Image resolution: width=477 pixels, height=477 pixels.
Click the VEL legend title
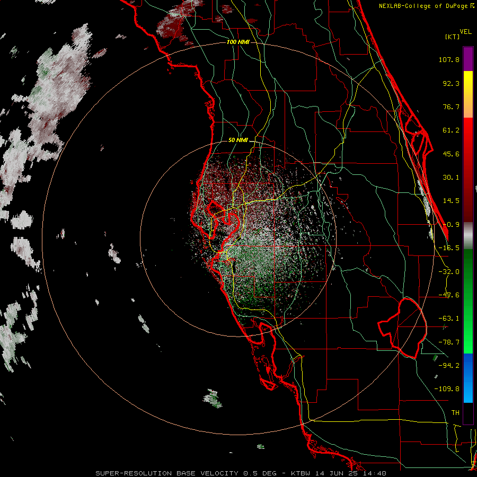coord(465,32)
